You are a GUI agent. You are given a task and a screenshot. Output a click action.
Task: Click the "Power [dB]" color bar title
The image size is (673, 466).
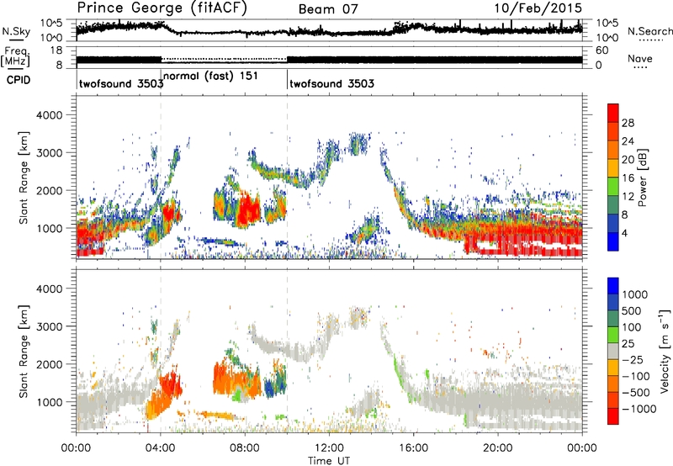(x=643, y=177)
